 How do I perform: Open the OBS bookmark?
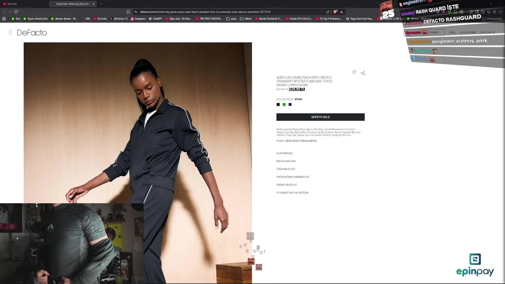[x=85, y=19]
